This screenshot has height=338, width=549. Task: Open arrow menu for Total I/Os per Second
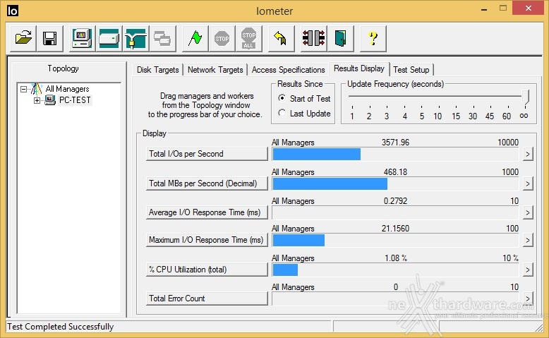coord(528,154)
